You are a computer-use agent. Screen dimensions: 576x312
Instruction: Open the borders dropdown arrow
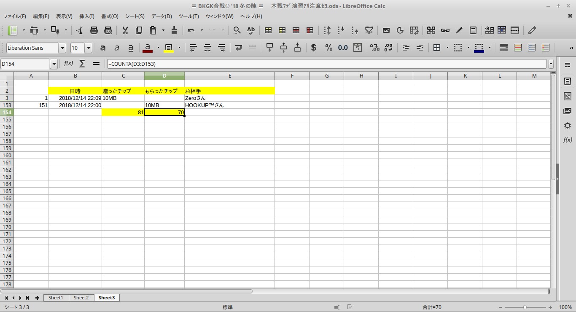(447, 48)
